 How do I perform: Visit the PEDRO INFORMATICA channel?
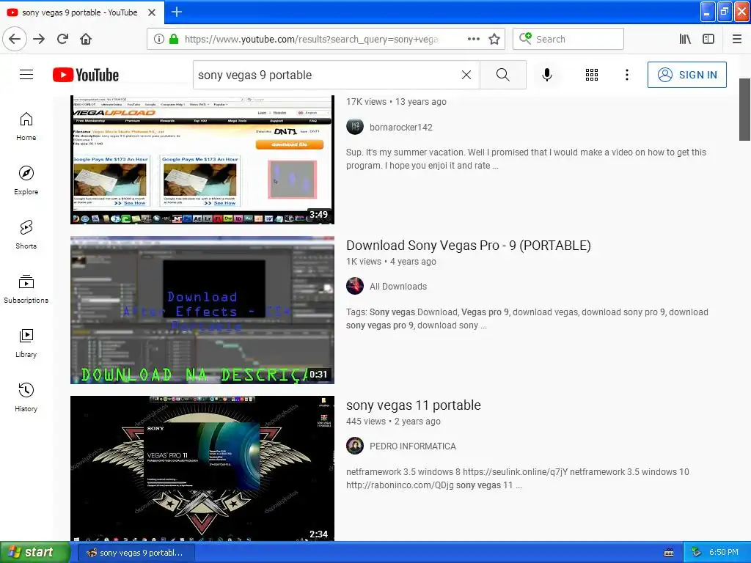point(413,446)
